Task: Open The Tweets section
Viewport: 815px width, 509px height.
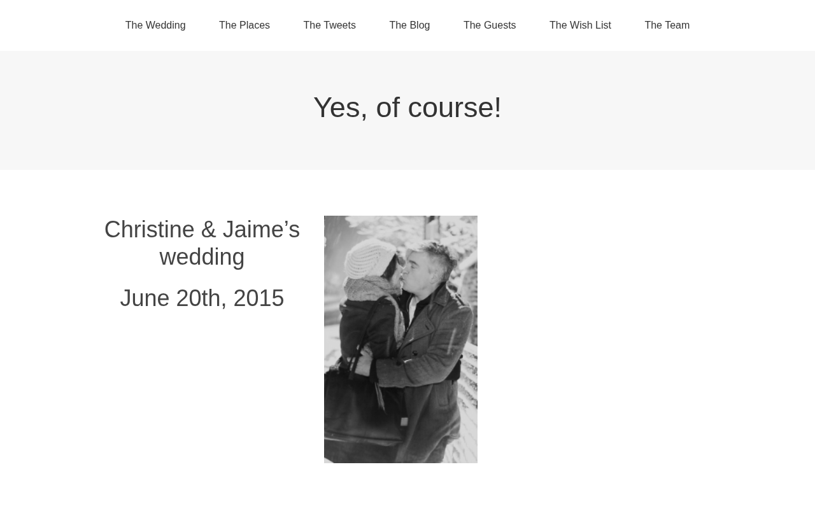Action: [329, 25]
